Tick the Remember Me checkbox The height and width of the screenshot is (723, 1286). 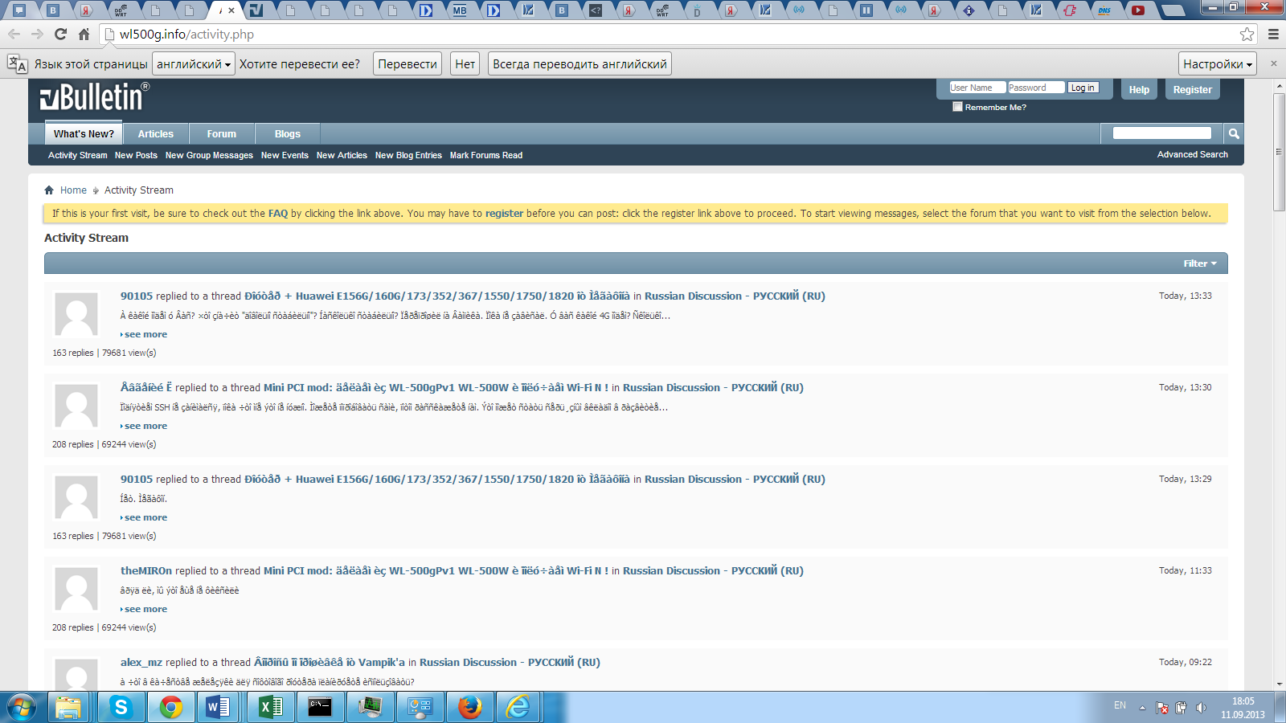(x=957, y=107)
